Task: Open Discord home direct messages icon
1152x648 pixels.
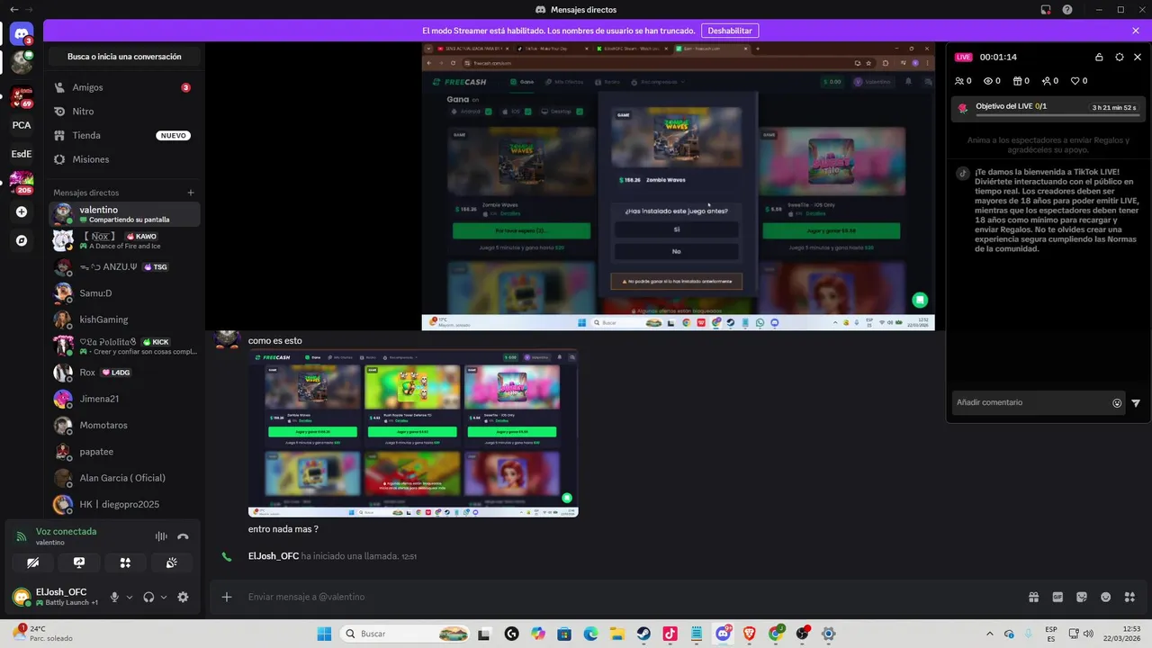Action: (x=22, y=34)
